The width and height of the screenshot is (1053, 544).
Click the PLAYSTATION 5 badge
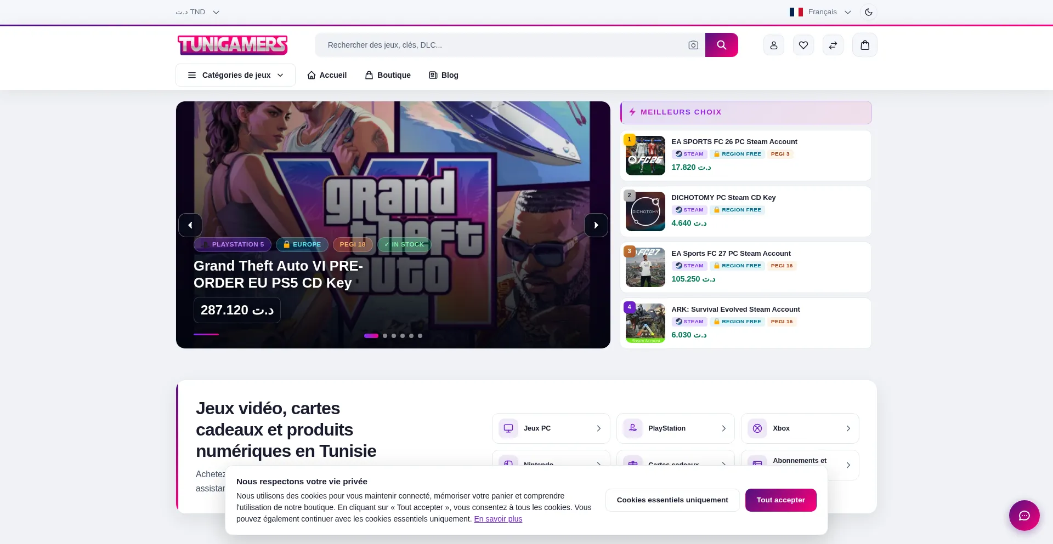[233, 244]
